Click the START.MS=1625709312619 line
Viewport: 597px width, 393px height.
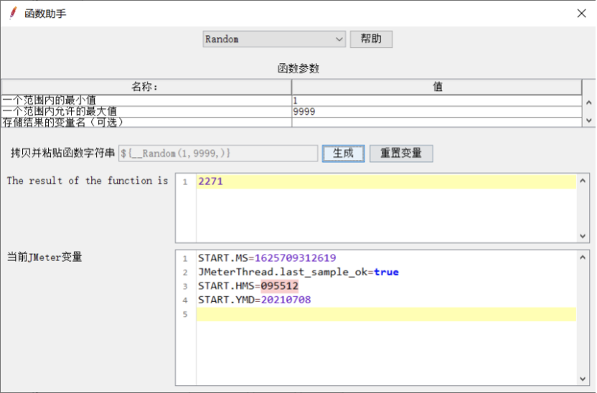click(x=267, y=258)
